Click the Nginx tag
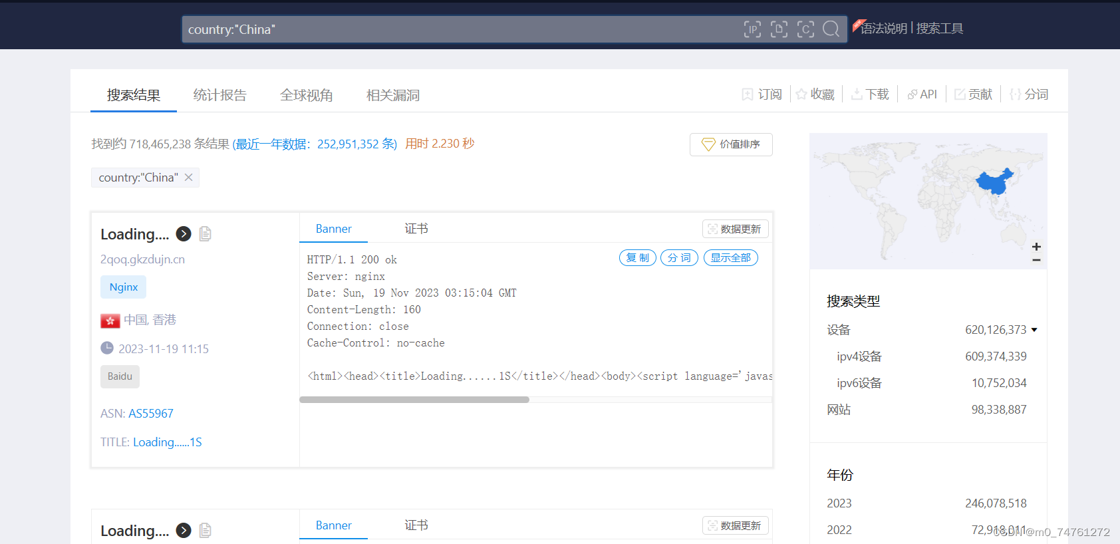The height and width of the screenshot is (544, 1120). coord(124,287)
